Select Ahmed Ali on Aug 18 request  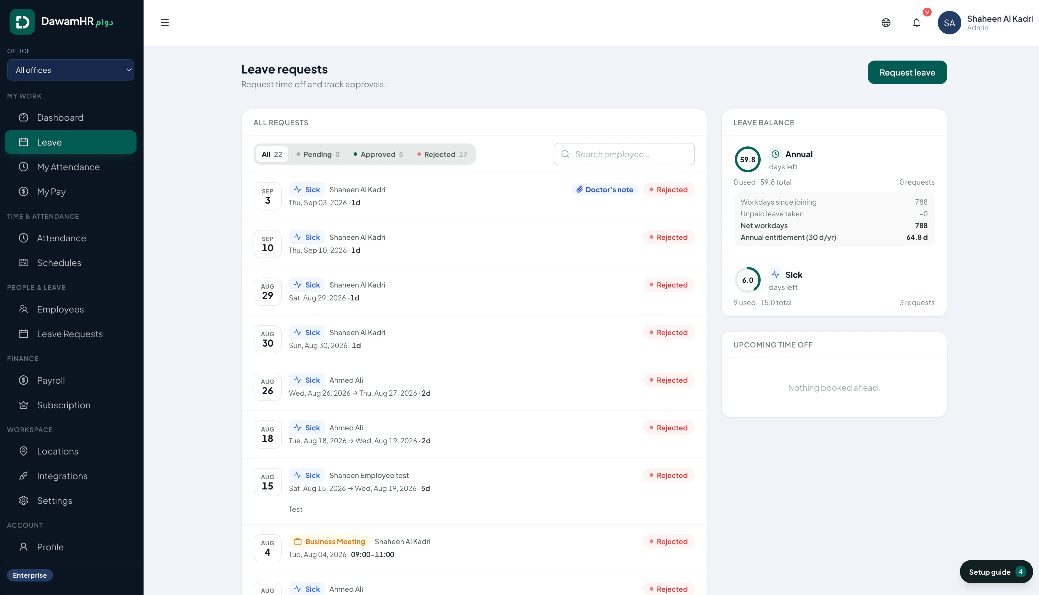tap(346, 428)
